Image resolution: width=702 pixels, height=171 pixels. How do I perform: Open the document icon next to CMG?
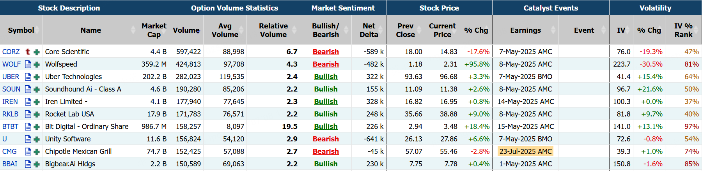click(x=28, y=152)
